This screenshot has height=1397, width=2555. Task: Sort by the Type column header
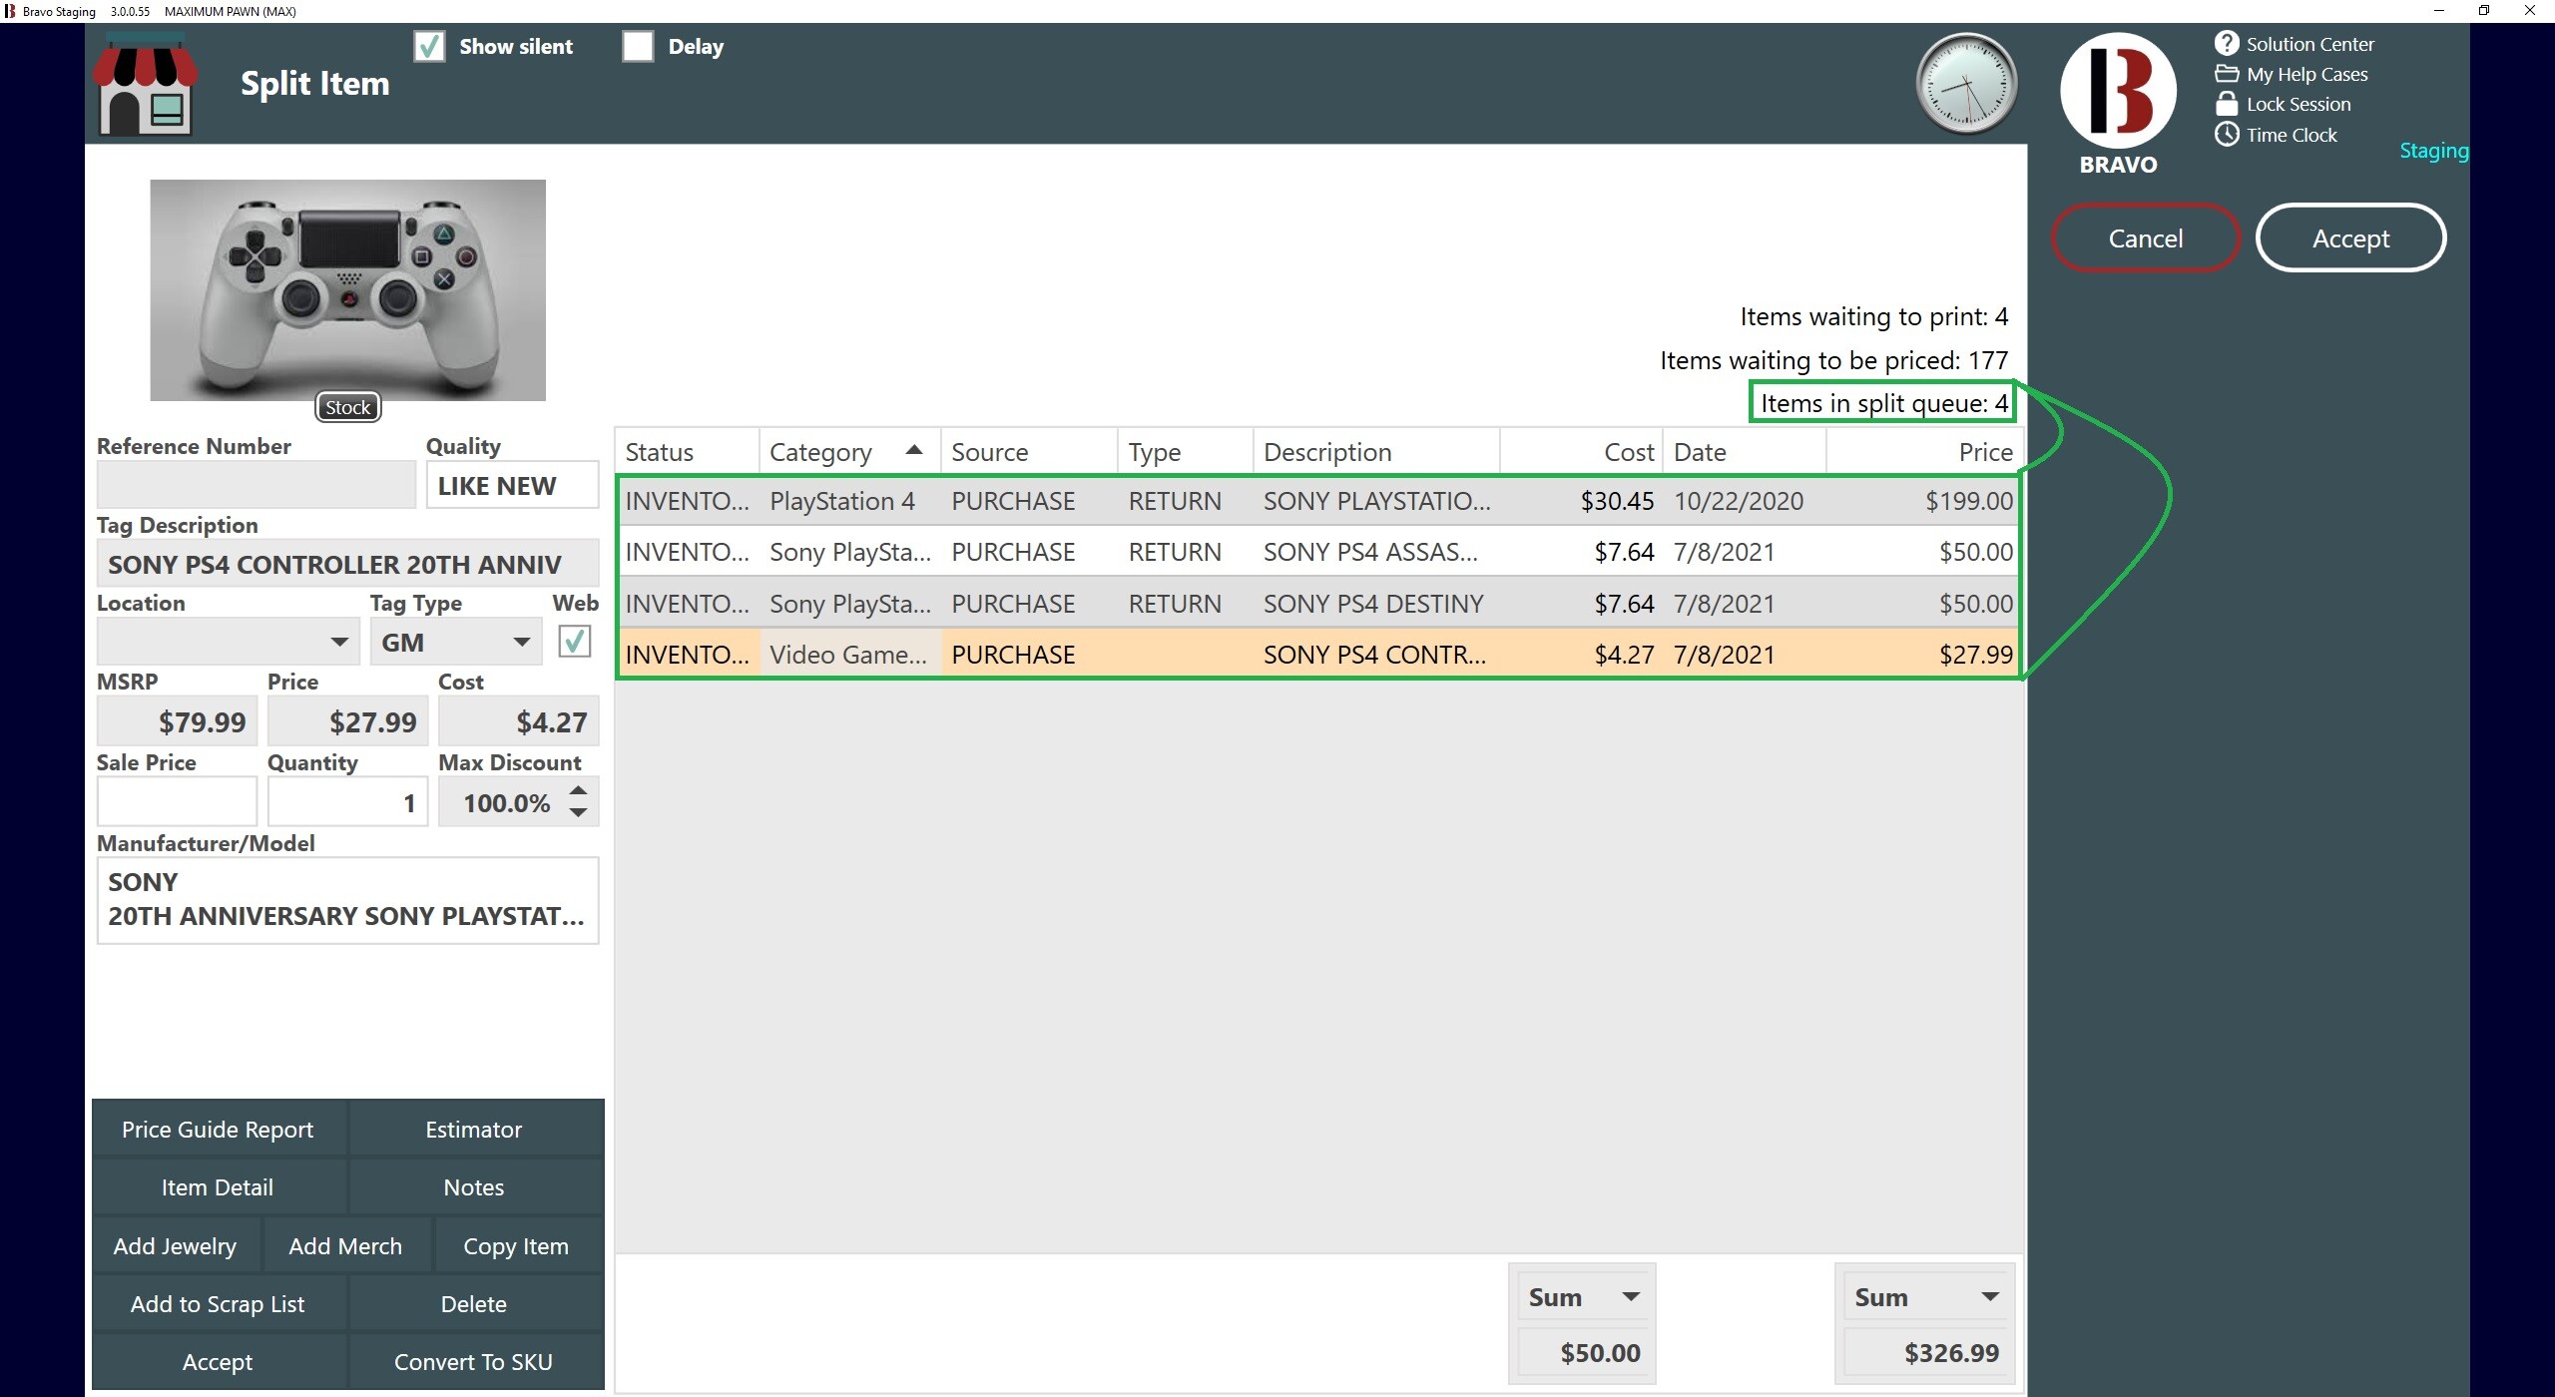(x=1186, y=452)
